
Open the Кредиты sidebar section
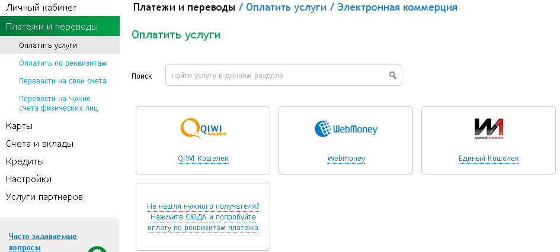coord(25,161)
